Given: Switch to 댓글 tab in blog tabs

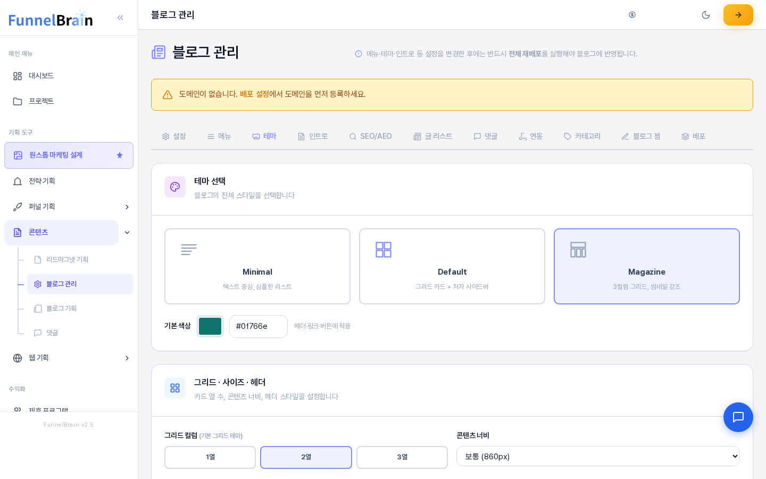Looking at the screenshot, I should [x=485, y=136].
